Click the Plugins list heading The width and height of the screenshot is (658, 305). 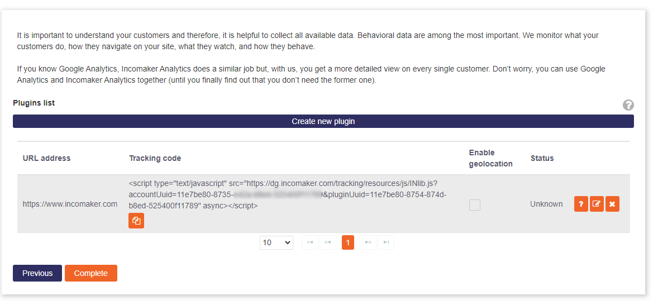[34, 103]
